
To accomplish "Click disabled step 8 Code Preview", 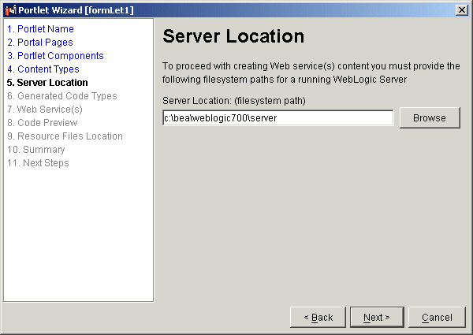I will click(x=43, y=123).
